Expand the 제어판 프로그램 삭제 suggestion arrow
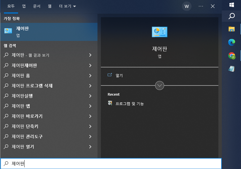The image size is (241, 169). click(x=90, y=86)
